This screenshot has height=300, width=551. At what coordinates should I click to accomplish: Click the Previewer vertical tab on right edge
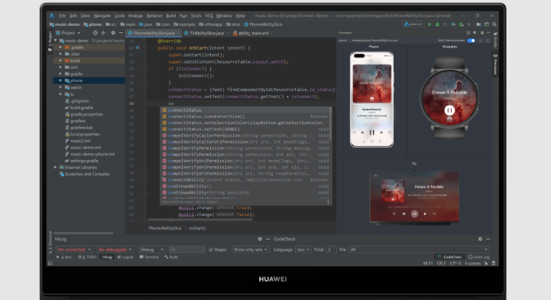point(495,64)
